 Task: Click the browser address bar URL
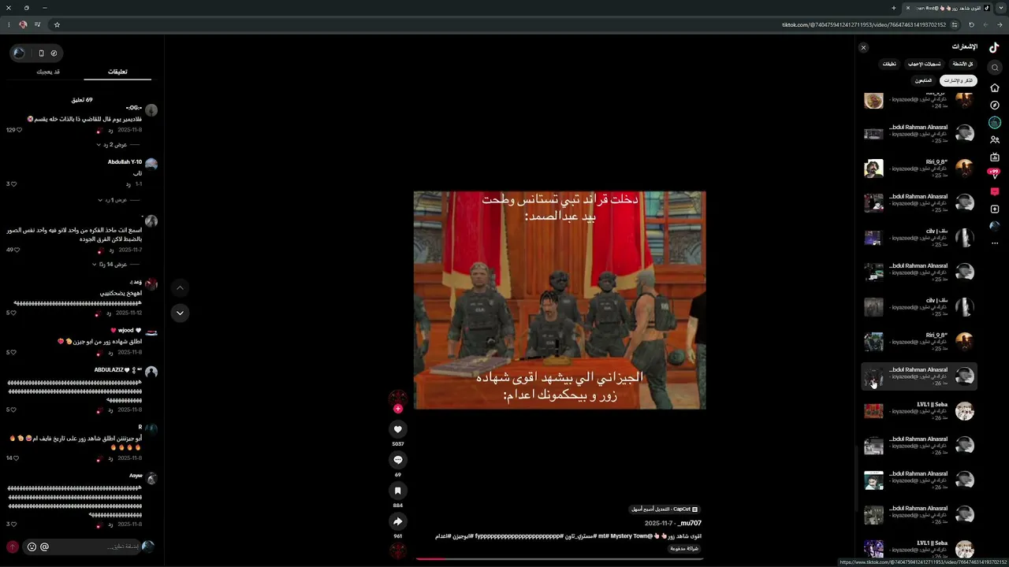864,24
